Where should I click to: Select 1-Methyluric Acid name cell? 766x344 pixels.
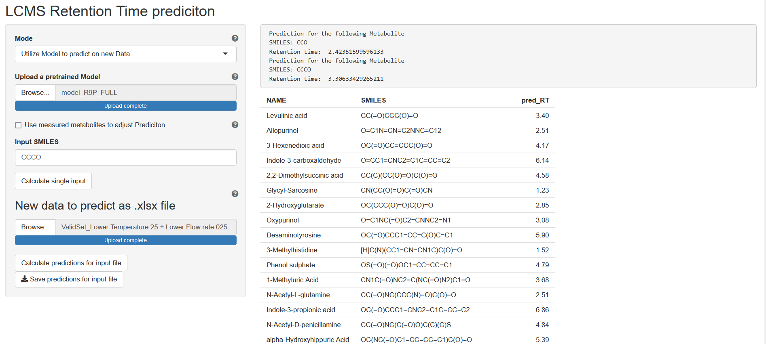[x=292, y=280]
